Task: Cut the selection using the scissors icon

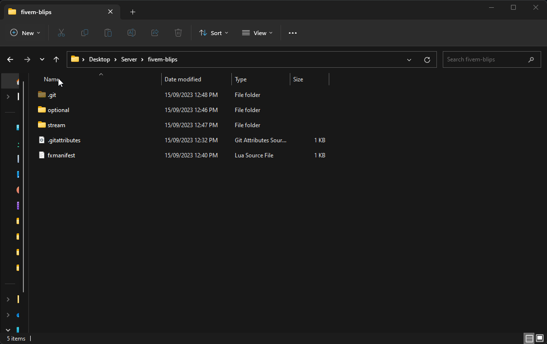Action: pos(61,33)
